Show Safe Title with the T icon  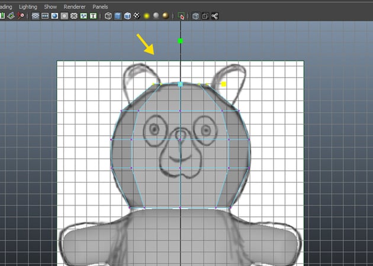[x=93, y=16]
